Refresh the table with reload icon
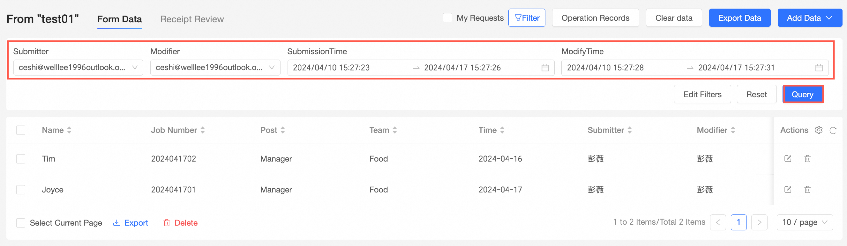The image size is (847, 246). pyautogui.click(x=833, y=130)
